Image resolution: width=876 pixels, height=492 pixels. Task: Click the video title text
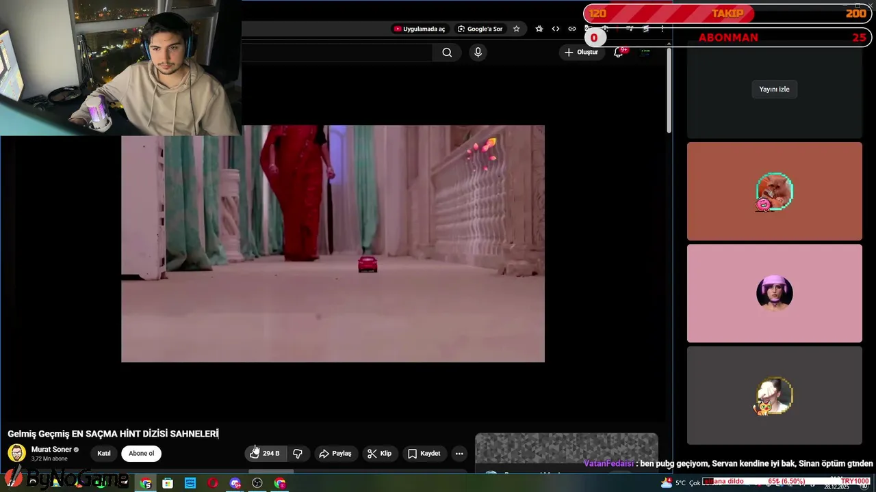[x=113, y=433]
